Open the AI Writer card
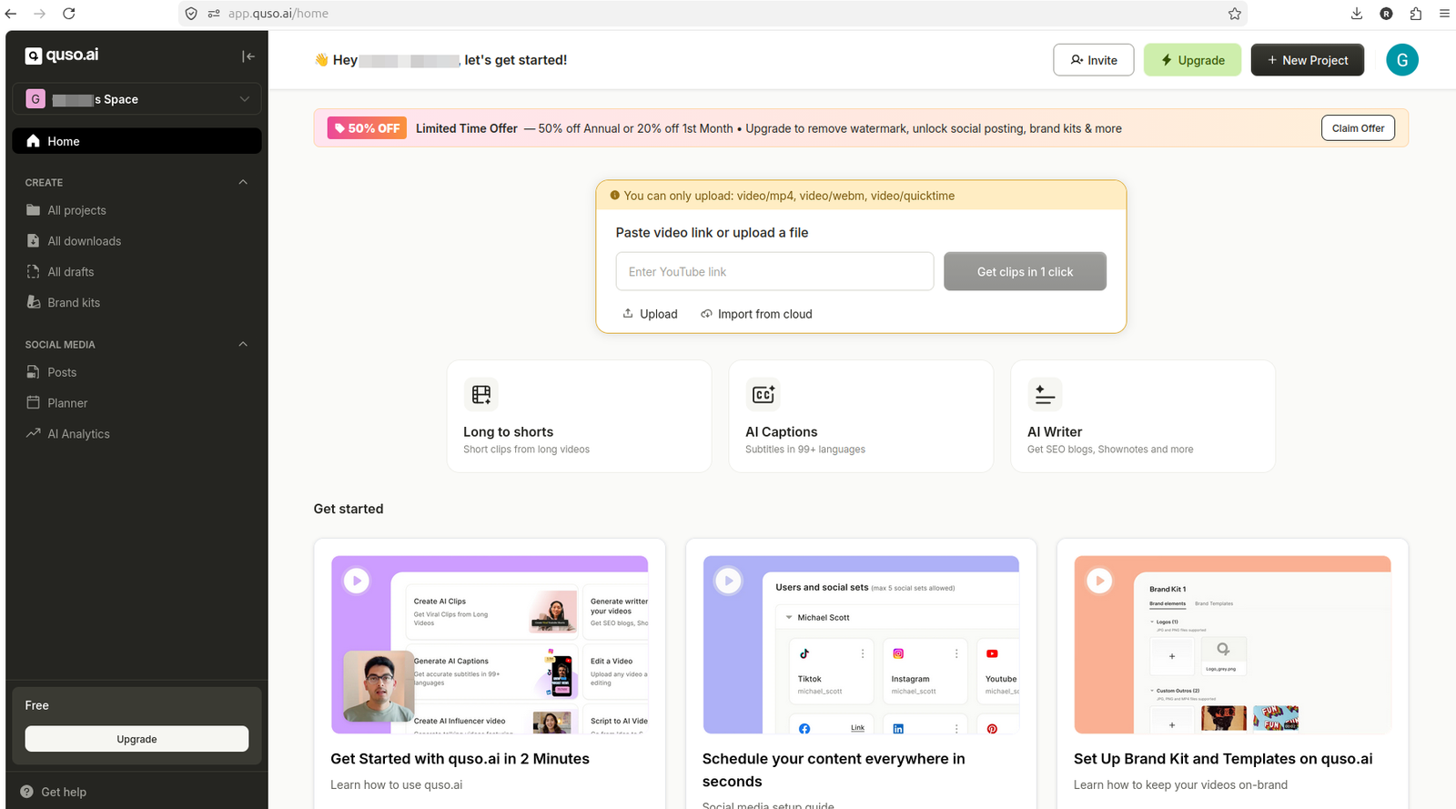The height and width of the screenshot is (809, 1456). point(1143,416)
